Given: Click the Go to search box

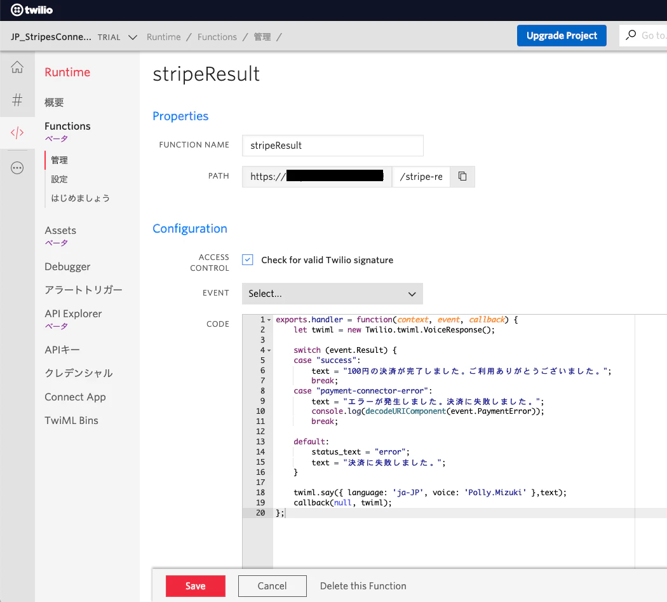Looking at the screenshot, I should 643,36.
